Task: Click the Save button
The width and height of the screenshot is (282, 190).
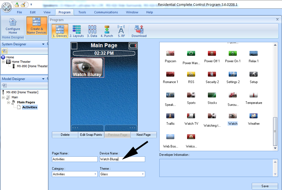Action: coord(265,186)
